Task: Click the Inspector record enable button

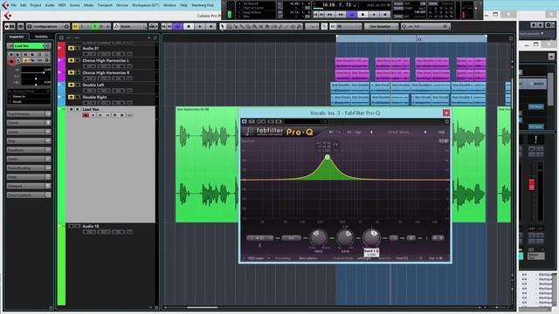Action: (x=11, y=62)
